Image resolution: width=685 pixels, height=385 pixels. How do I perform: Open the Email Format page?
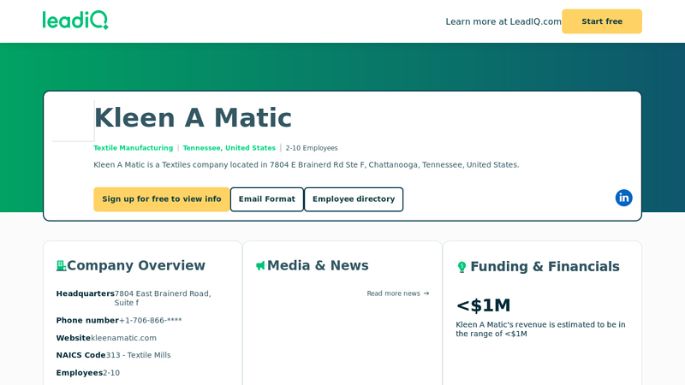pos(267,199)
